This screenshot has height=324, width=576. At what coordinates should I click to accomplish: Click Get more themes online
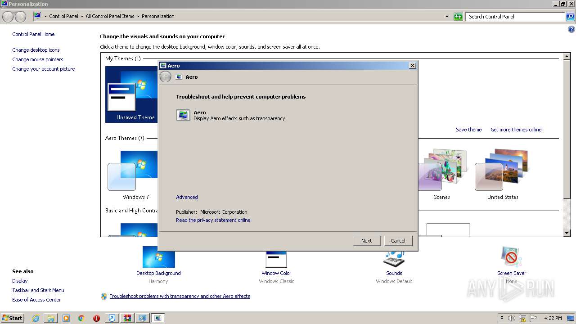click(516, 130)
